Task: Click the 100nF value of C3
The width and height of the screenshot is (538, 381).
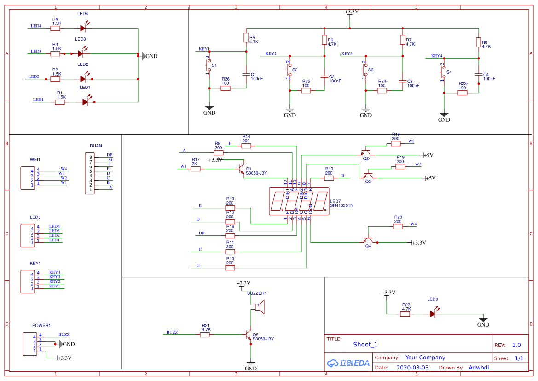Action: pos(413,86)
